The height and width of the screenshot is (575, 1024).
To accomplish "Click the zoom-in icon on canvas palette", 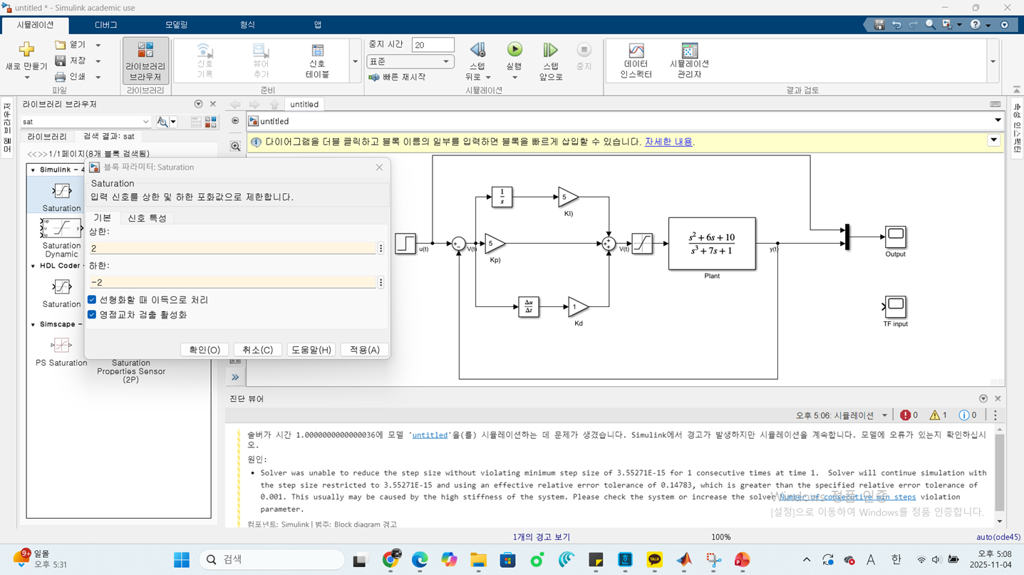I will tap(235, 146).
